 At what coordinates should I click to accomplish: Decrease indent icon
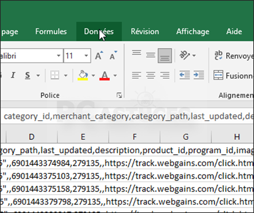tap(184, 75)
